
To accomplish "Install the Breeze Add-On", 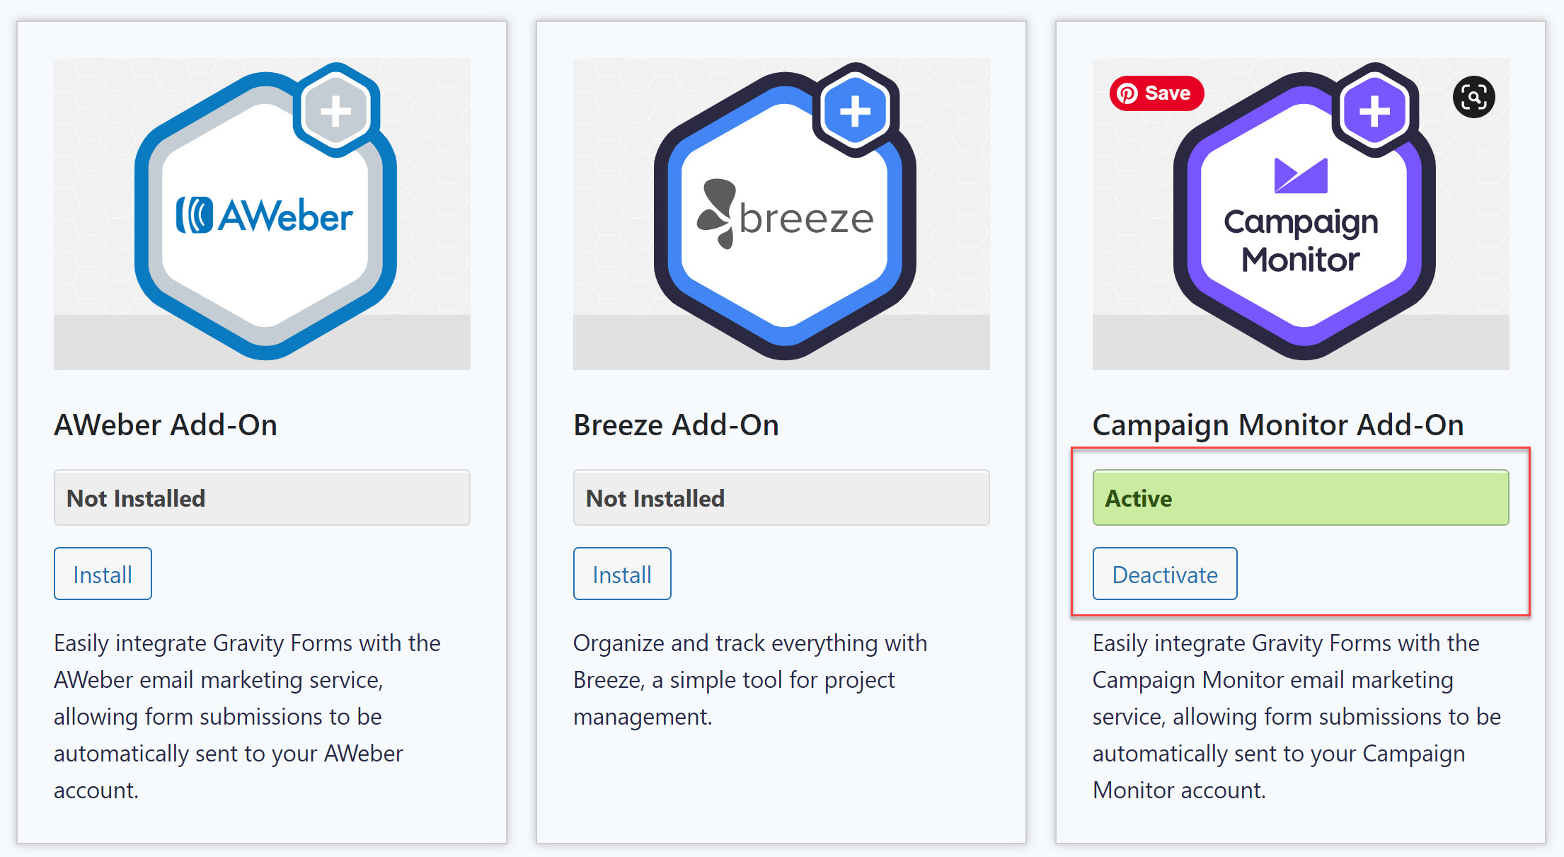I will coord(622,574).
